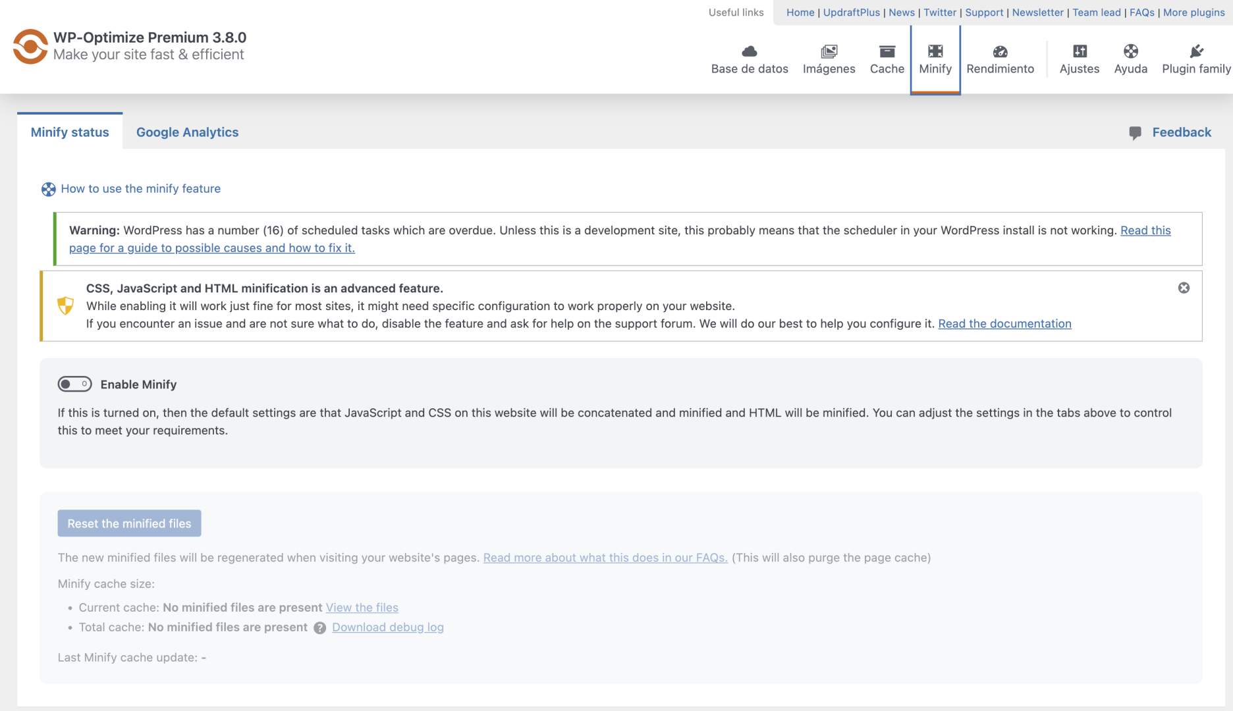Open How to use the minify feature
Screen dimensions: 1233x711
click(x=140, y=188)
